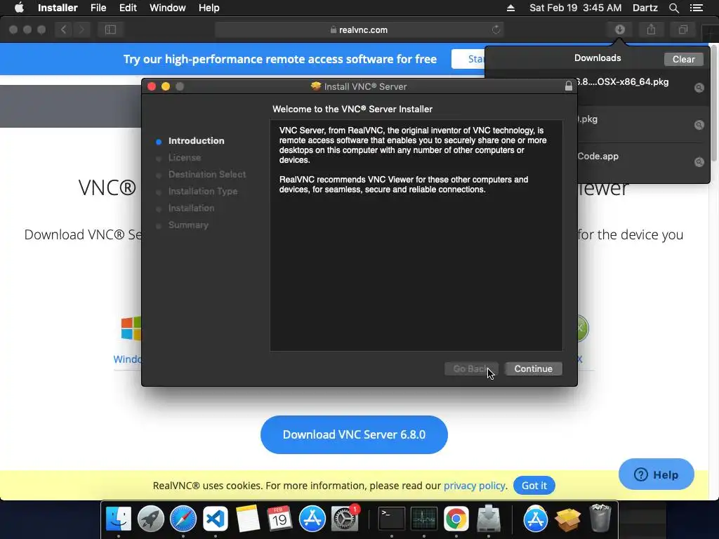This screenshot has height=539, width=719.
Task: Click the disabled Go Back button
Action: [x=471, y=369]
